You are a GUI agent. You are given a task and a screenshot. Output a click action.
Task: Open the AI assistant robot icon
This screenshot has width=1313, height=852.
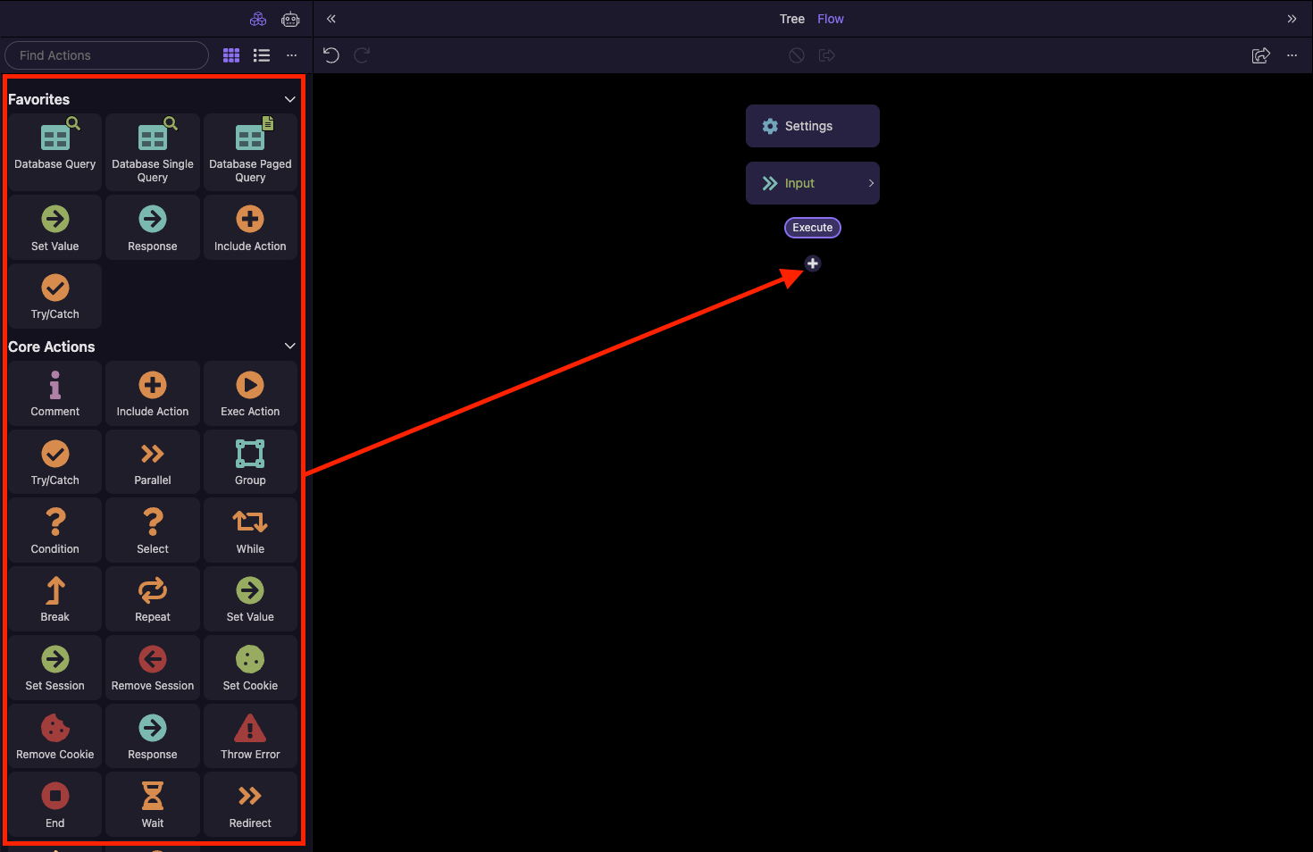[290, 19]
